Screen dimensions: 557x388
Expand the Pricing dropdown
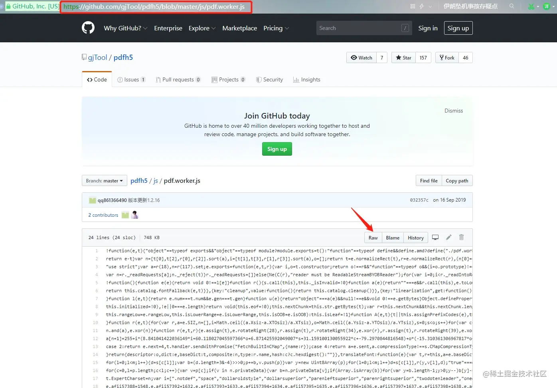(276, 28)
